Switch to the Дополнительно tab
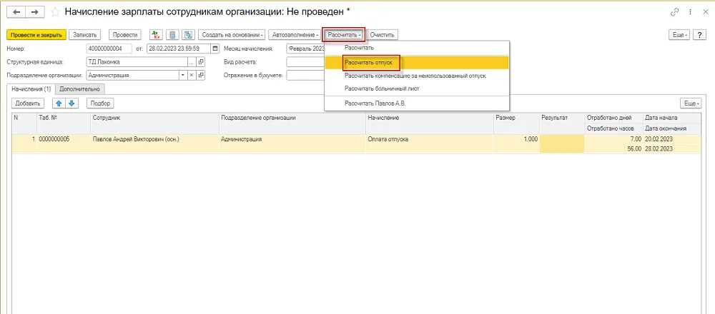The height and width of the screenshot is (314, 715). coord(80,88)
